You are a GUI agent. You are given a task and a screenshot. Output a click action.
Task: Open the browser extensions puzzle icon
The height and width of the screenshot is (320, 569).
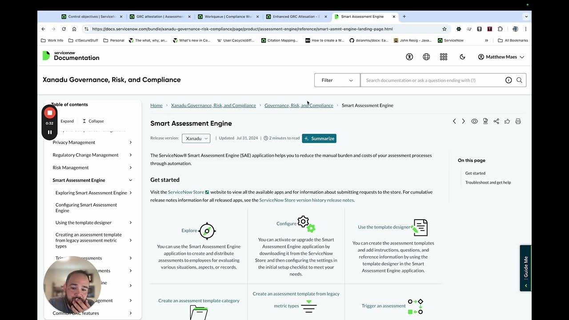(500, 29)
